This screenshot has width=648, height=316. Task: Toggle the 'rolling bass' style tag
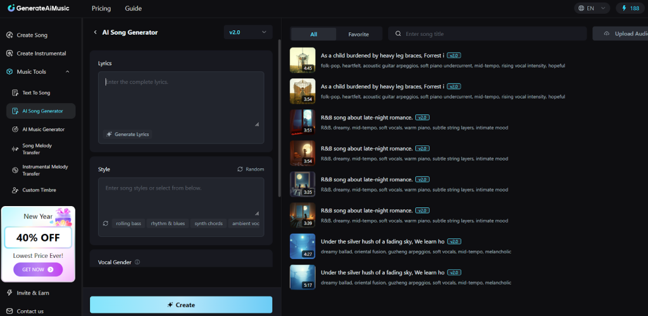128,223
